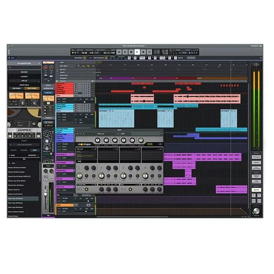Click the return-to-start transport button
274x274 pixels.
(119, 52)
